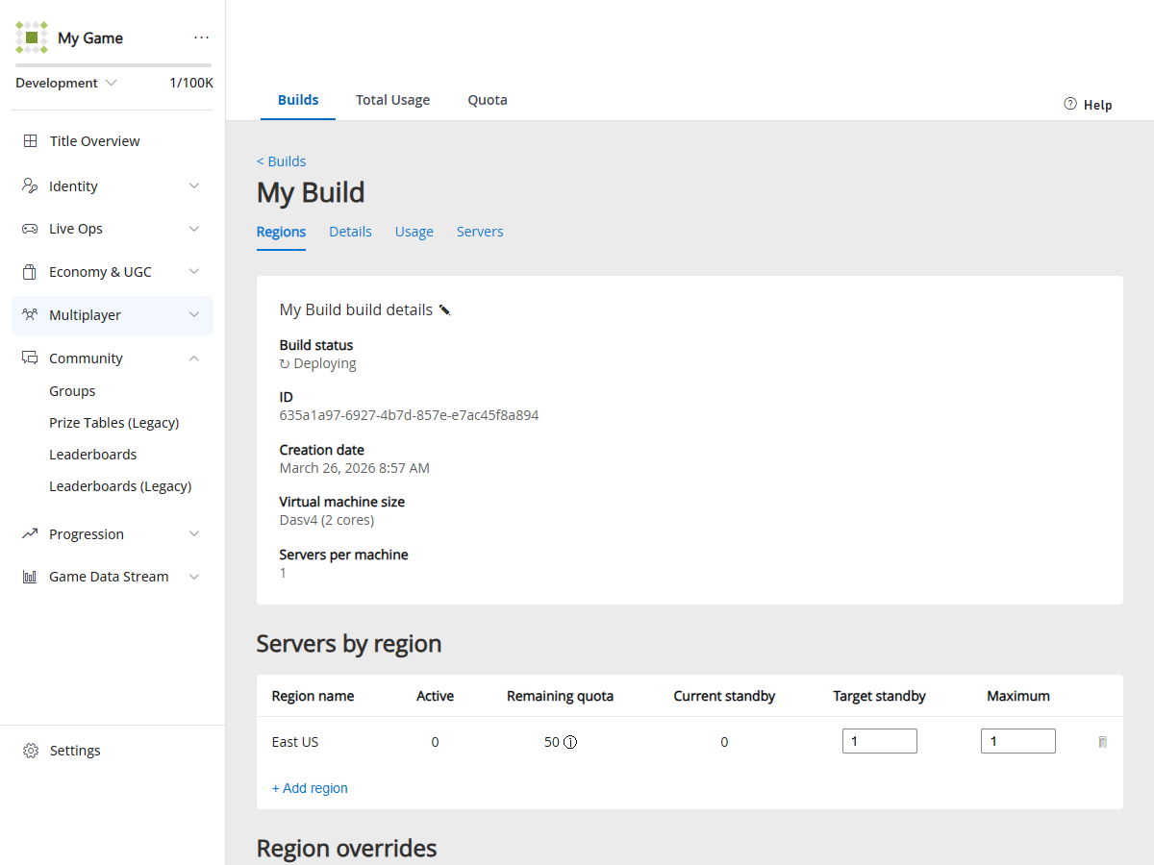Open Leaderboards under Community
This screenshot has height=865, width=1154.
tap(93, 455)
